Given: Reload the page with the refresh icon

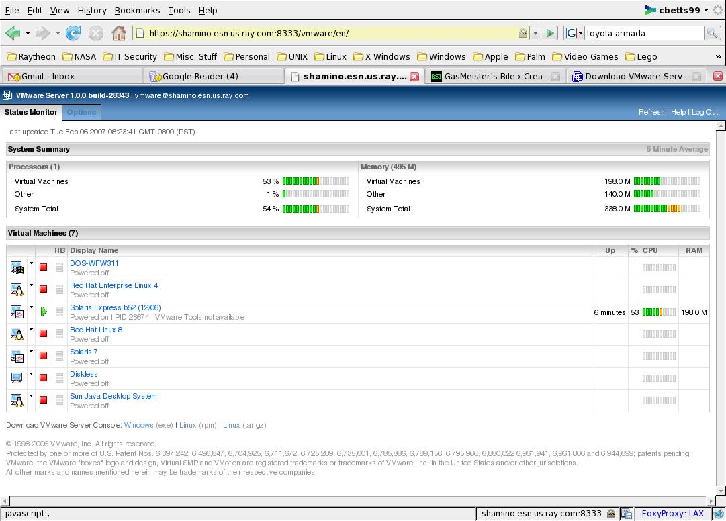Looking at the screenshot, I should (x=73, y=33).
